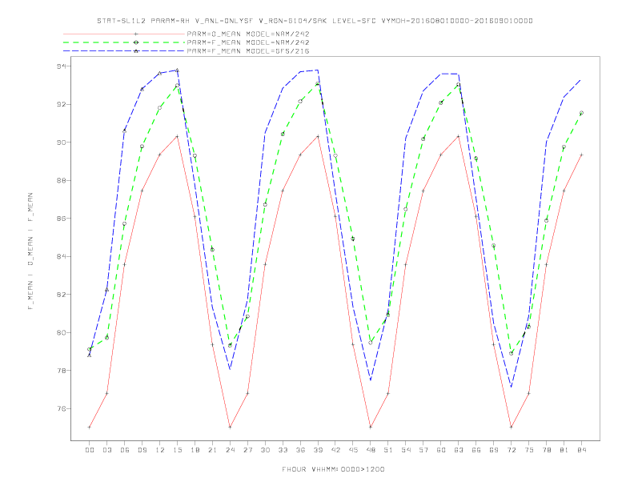
Task: Click the x-axis tick label 57
Action: [x=423, y=450]
